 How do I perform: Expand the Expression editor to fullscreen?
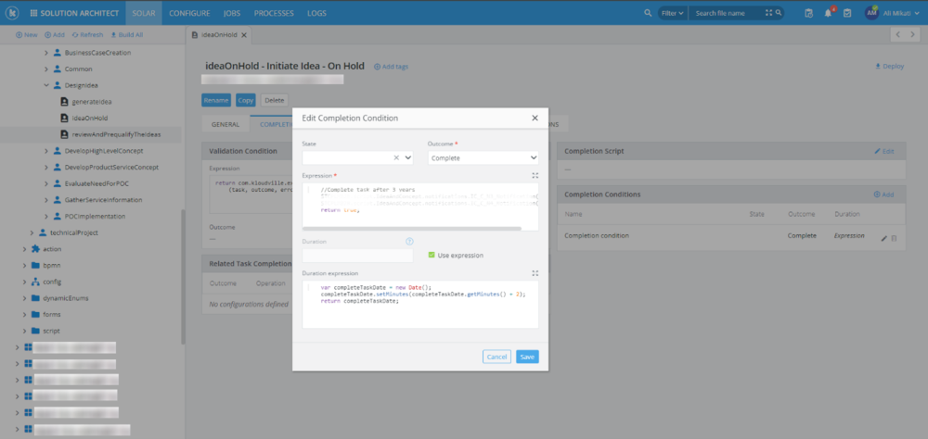(x=535, y=175)
